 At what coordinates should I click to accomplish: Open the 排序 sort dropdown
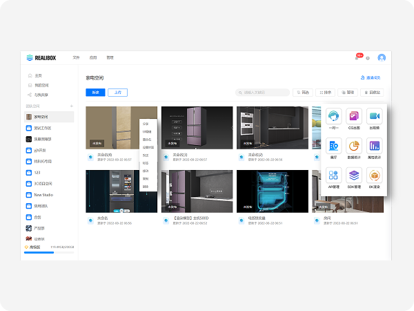(x=324, y=92)
